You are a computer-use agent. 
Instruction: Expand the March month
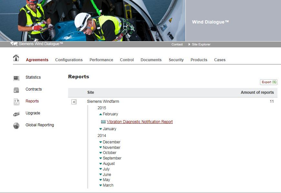pyautogui.click(x=100, y=185)
